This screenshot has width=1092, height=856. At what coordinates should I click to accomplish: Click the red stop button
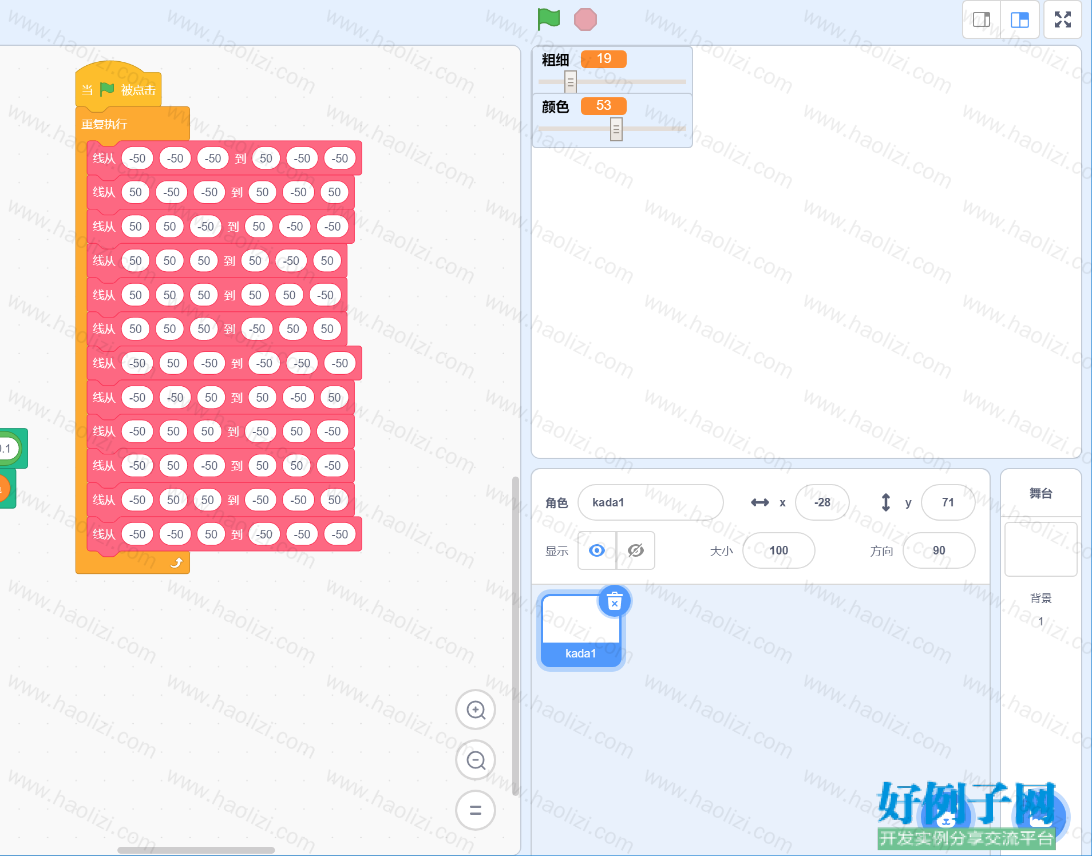585,19
